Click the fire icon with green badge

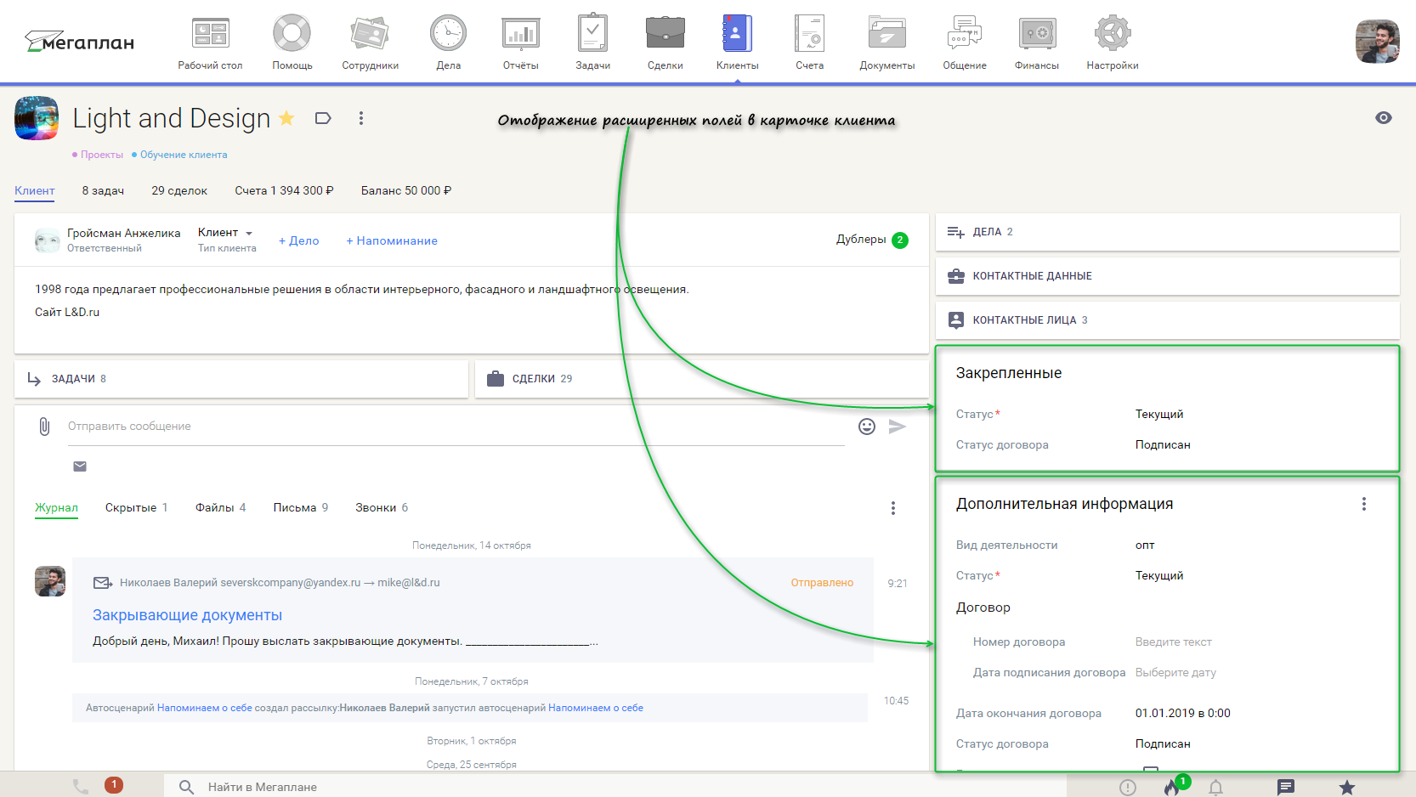coord(1172,787)
